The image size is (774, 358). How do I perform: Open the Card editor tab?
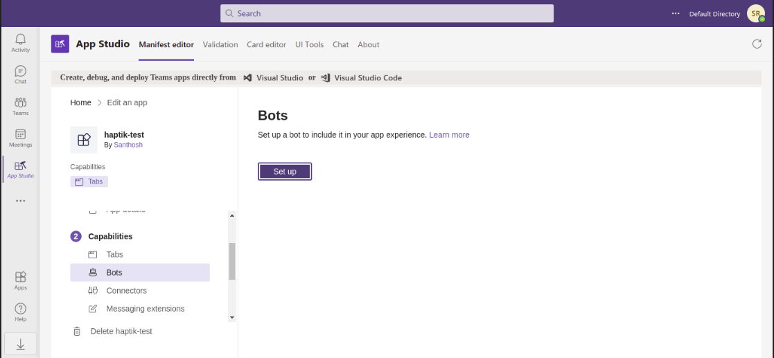click(267, 44)
